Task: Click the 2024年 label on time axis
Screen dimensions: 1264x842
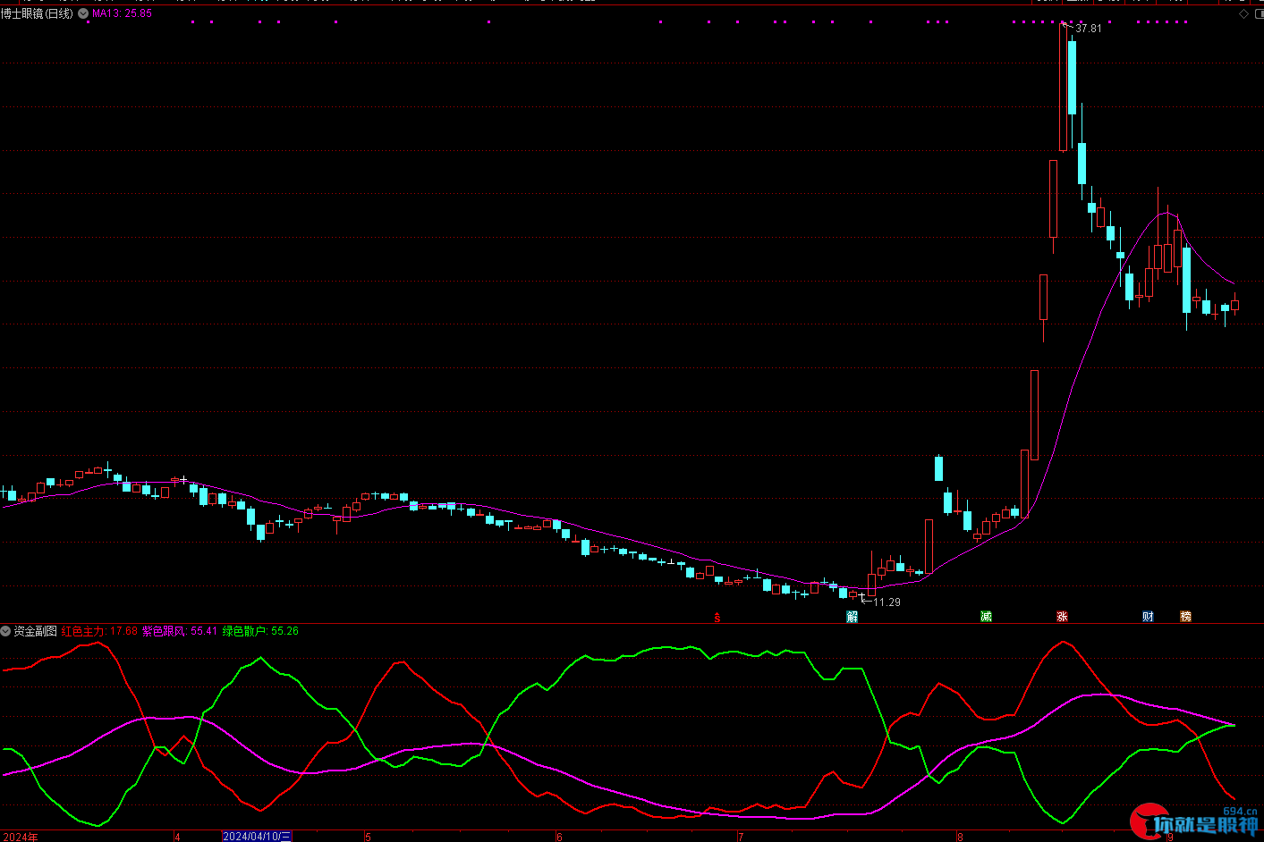Action: (x=21, y=837)
